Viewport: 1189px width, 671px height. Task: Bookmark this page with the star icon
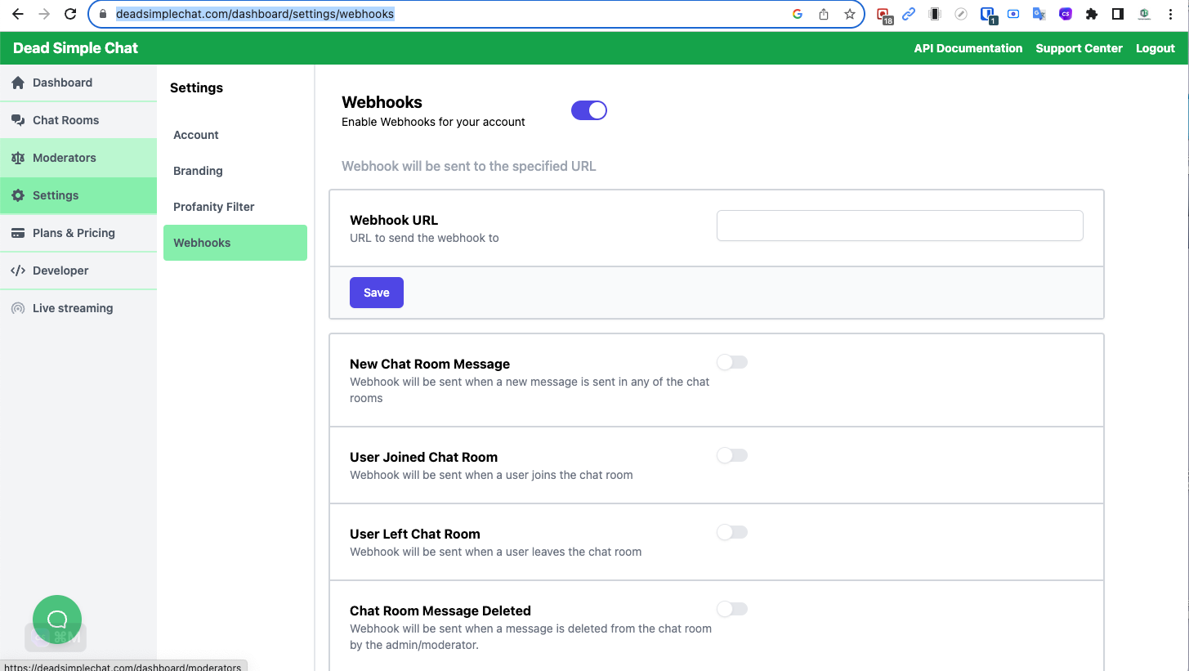point(850,14)
